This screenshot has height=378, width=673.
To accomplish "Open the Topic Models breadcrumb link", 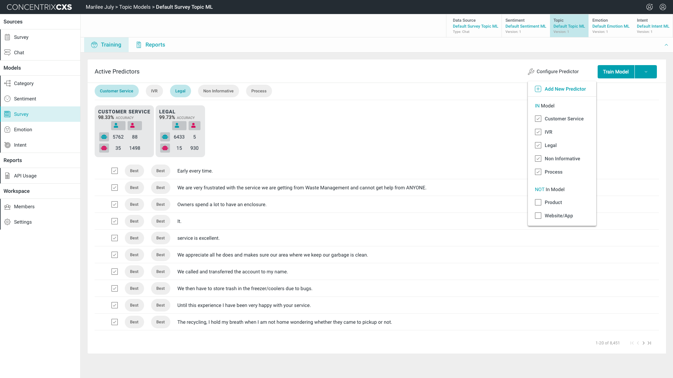I will pos(135,7).
